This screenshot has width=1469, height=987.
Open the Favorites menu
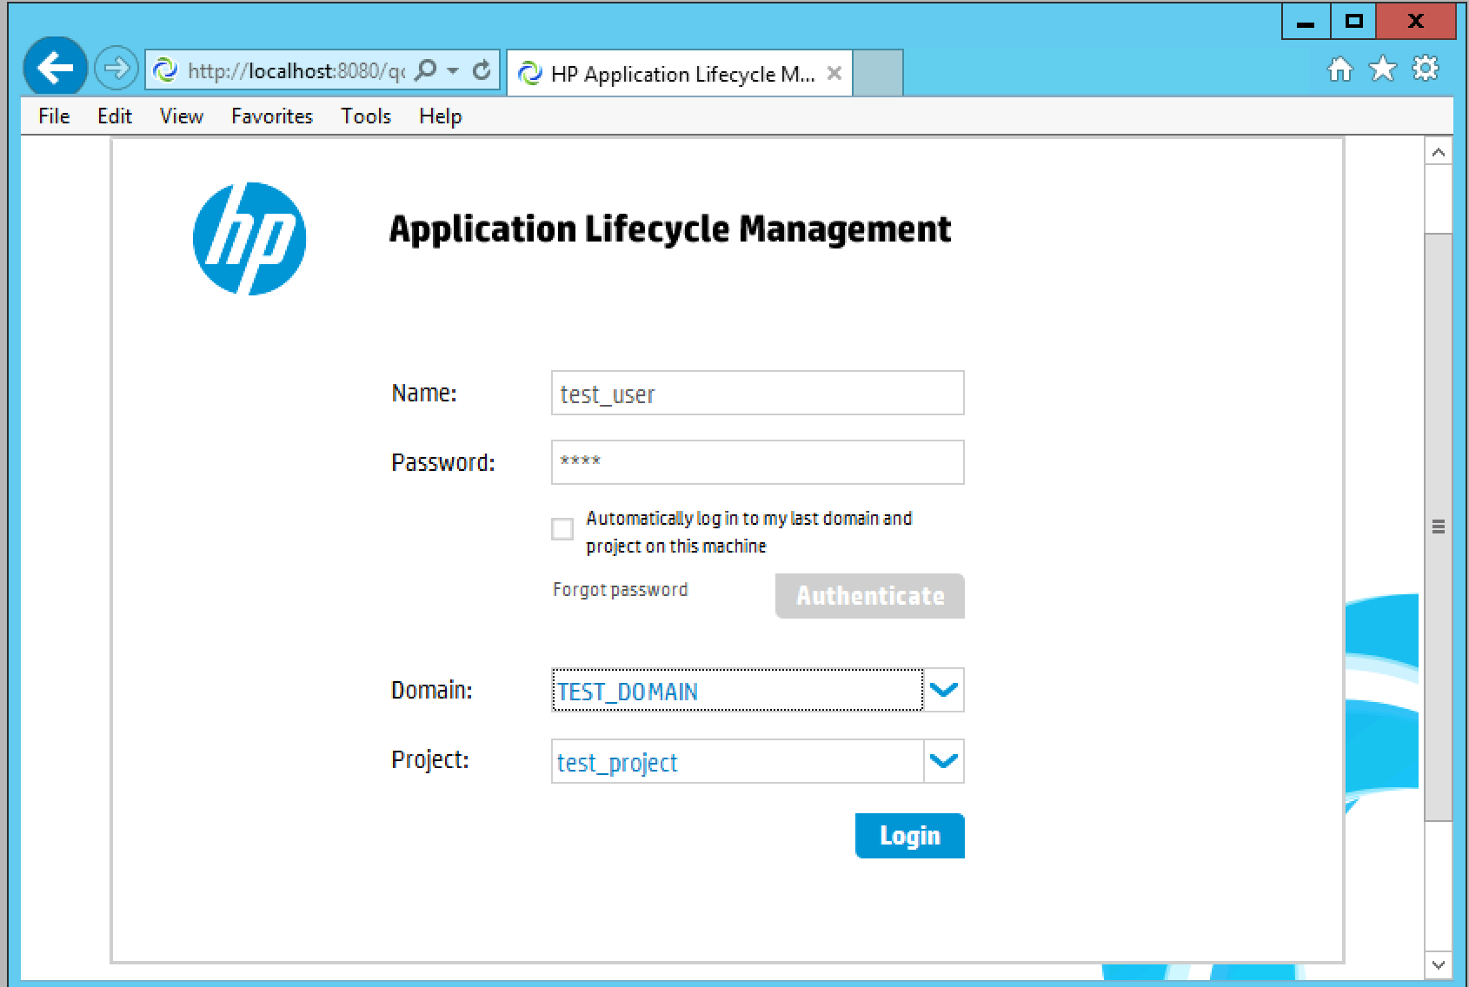[271, 116]
